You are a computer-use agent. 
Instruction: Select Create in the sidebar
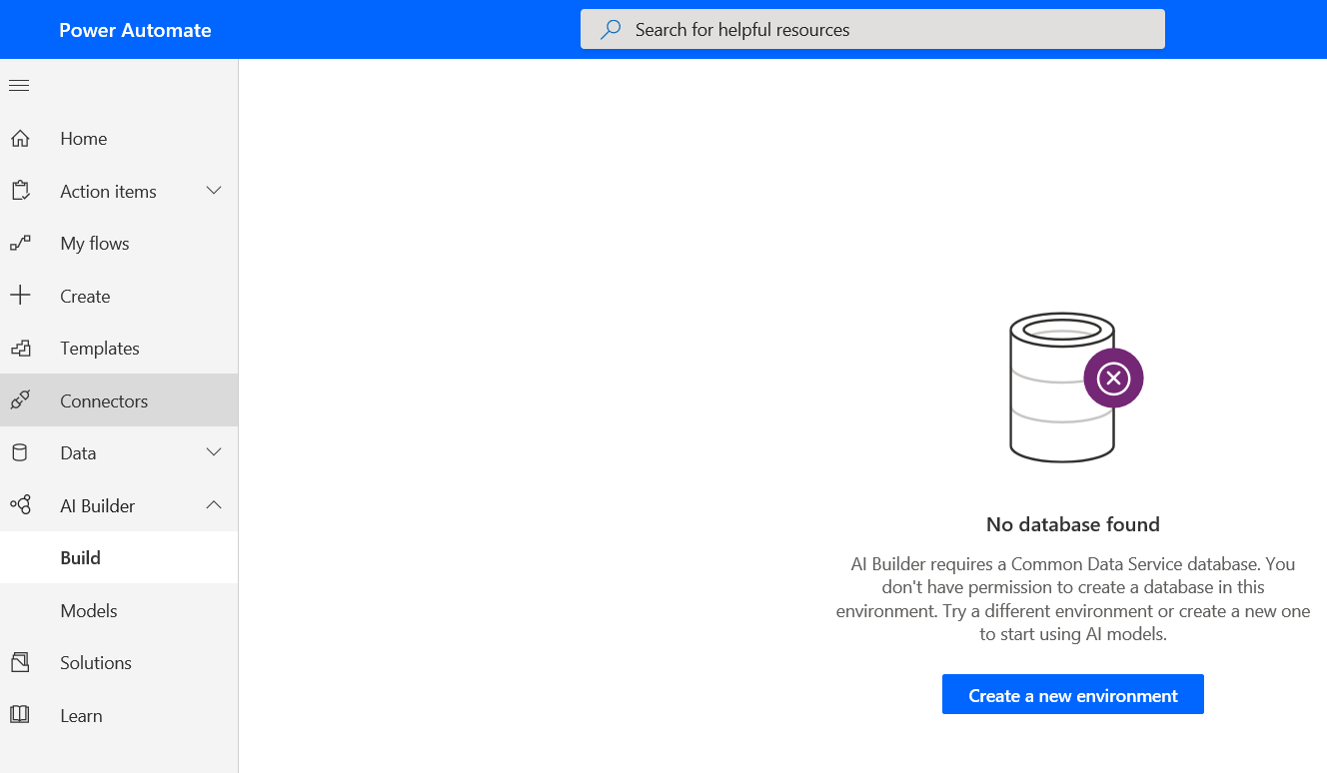tap(119, 296)
